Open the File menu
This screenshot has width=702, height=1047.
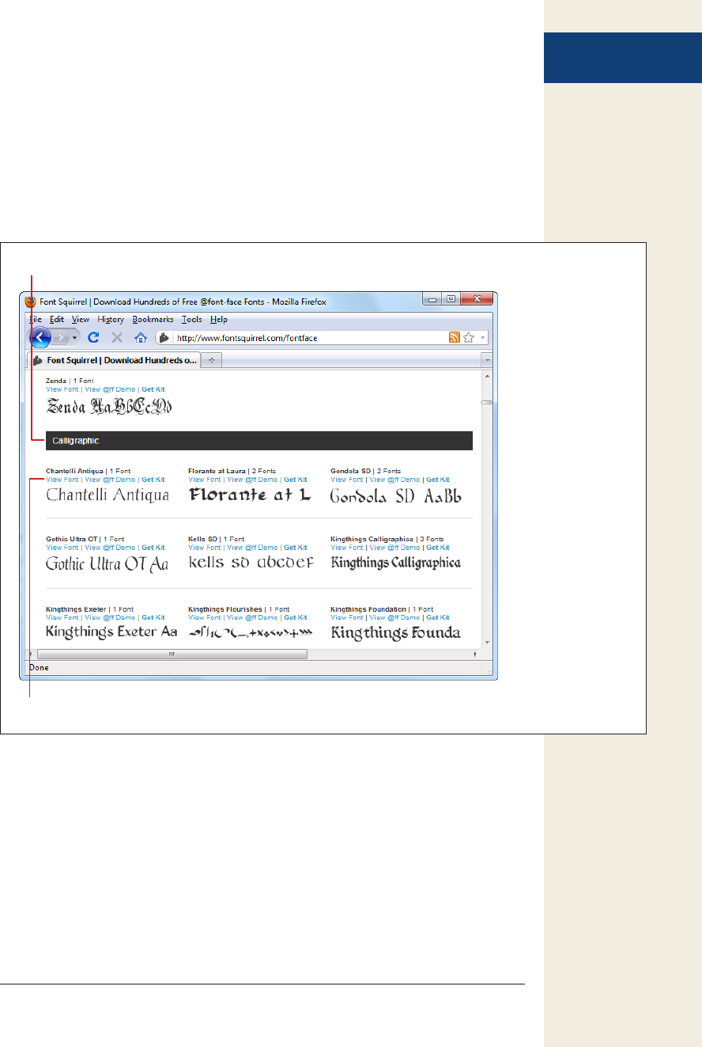(36, 320)
